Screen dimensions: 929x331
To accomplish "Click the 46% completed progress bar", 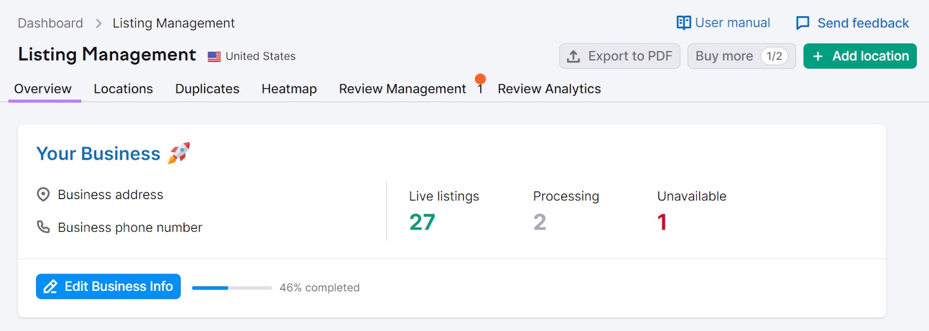I will [x=232, y=287].
